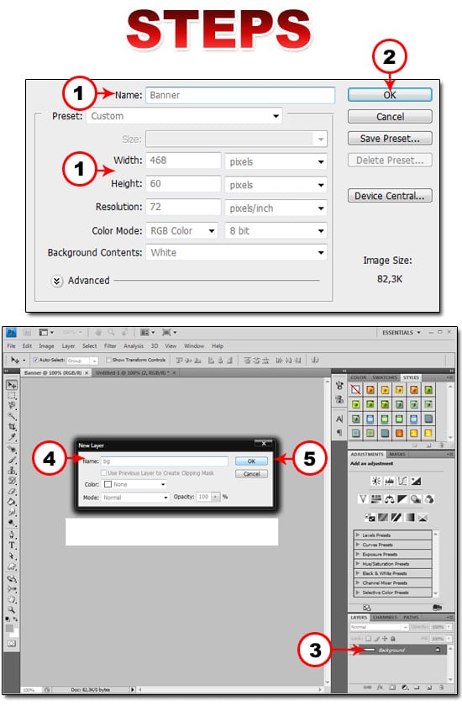Switch to the Channels tab

click(x=385, y=617)
